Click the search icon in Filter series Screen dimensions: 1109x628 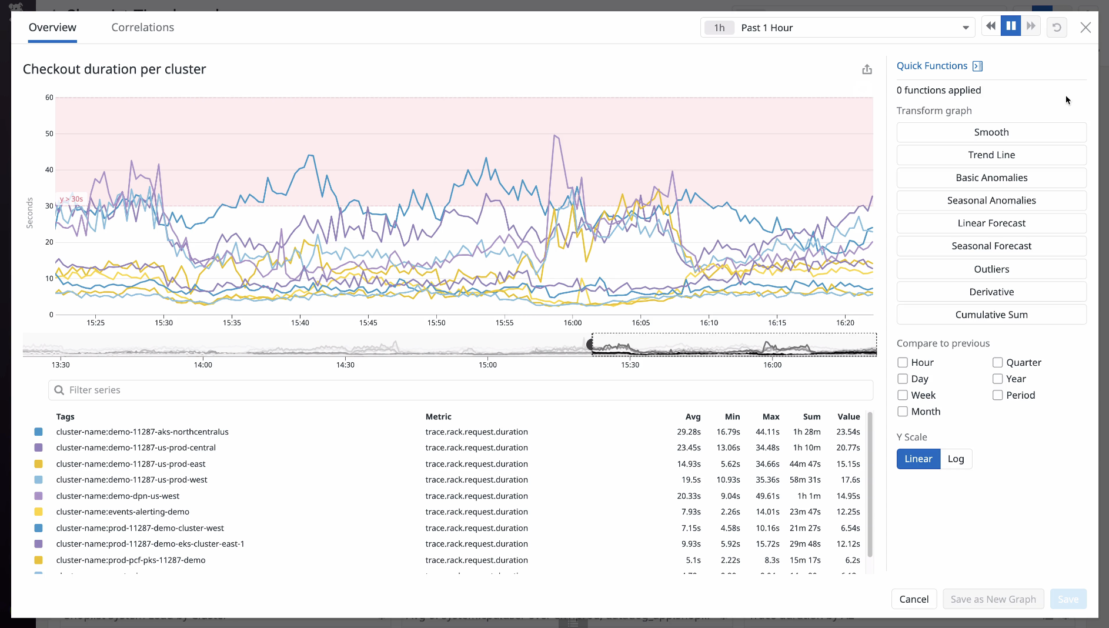pos(59,390)
